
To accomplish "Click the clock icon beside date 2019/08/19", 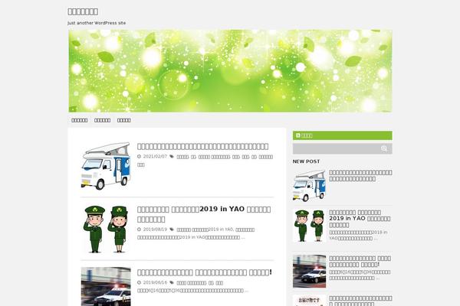I will (x=139, y=229).
